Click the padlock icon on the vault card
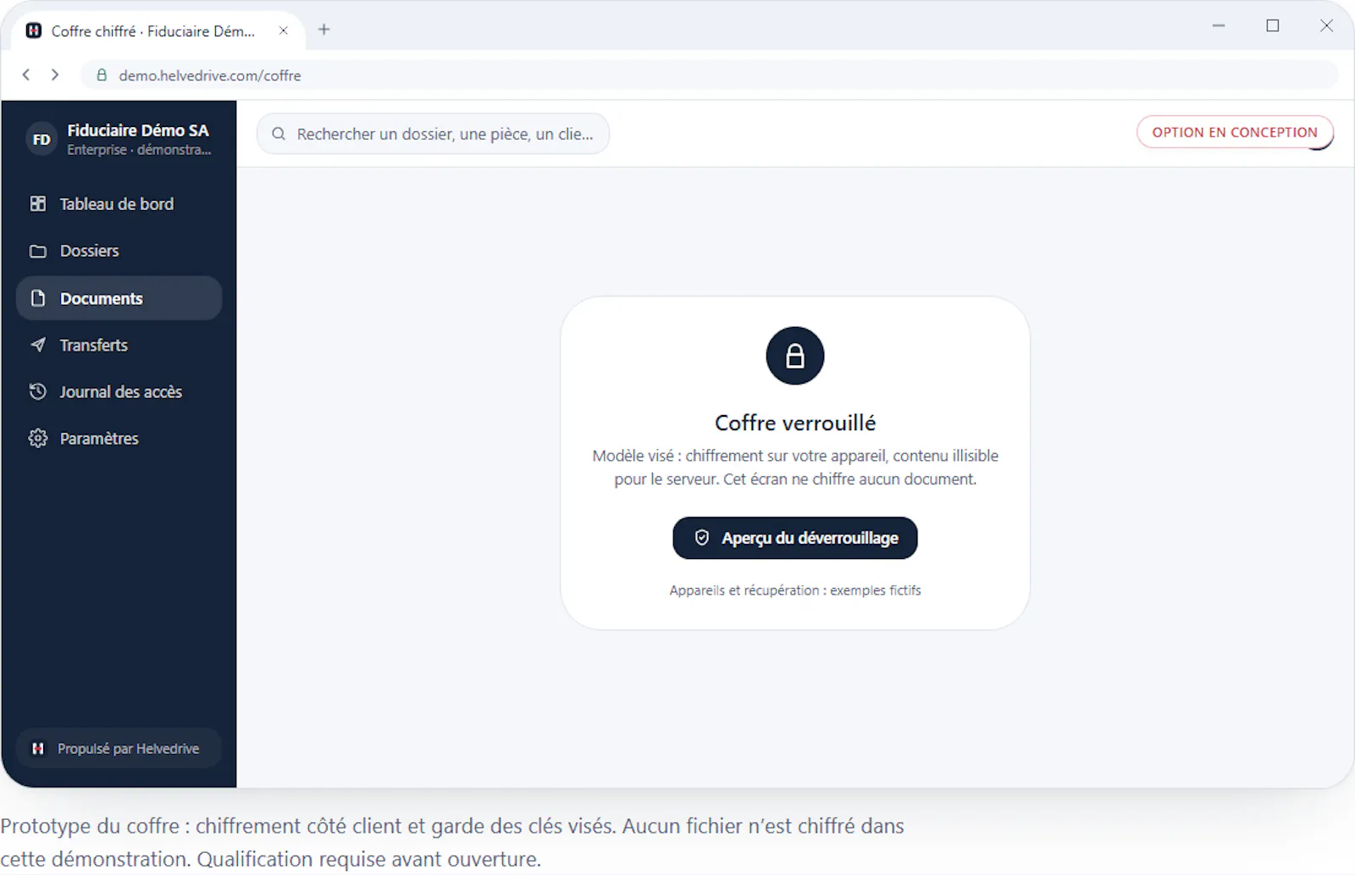This screenshot has width=1355, height=875. pos(795,356)
